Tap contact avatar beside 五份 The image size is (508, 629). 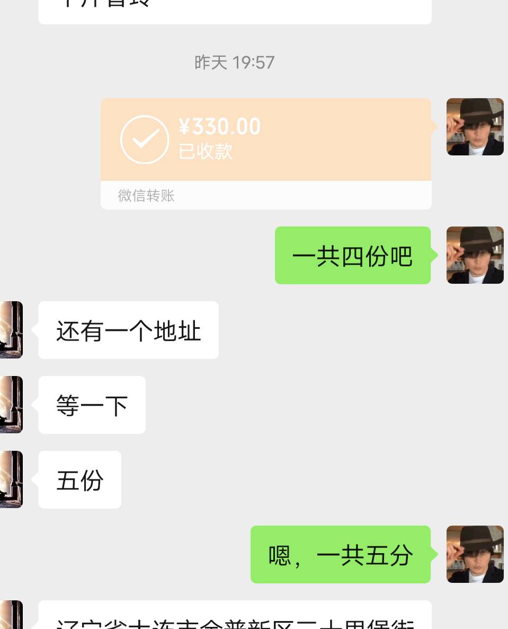11,479
